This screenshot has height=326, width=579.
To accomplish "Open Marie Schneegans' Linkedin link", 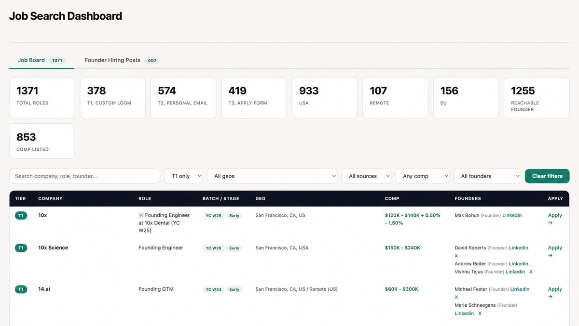I will (x=464, y=313).
